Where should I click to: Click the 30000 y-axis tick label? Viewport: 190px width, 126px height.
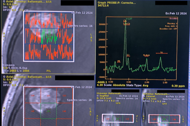click(x=102, y=24)
